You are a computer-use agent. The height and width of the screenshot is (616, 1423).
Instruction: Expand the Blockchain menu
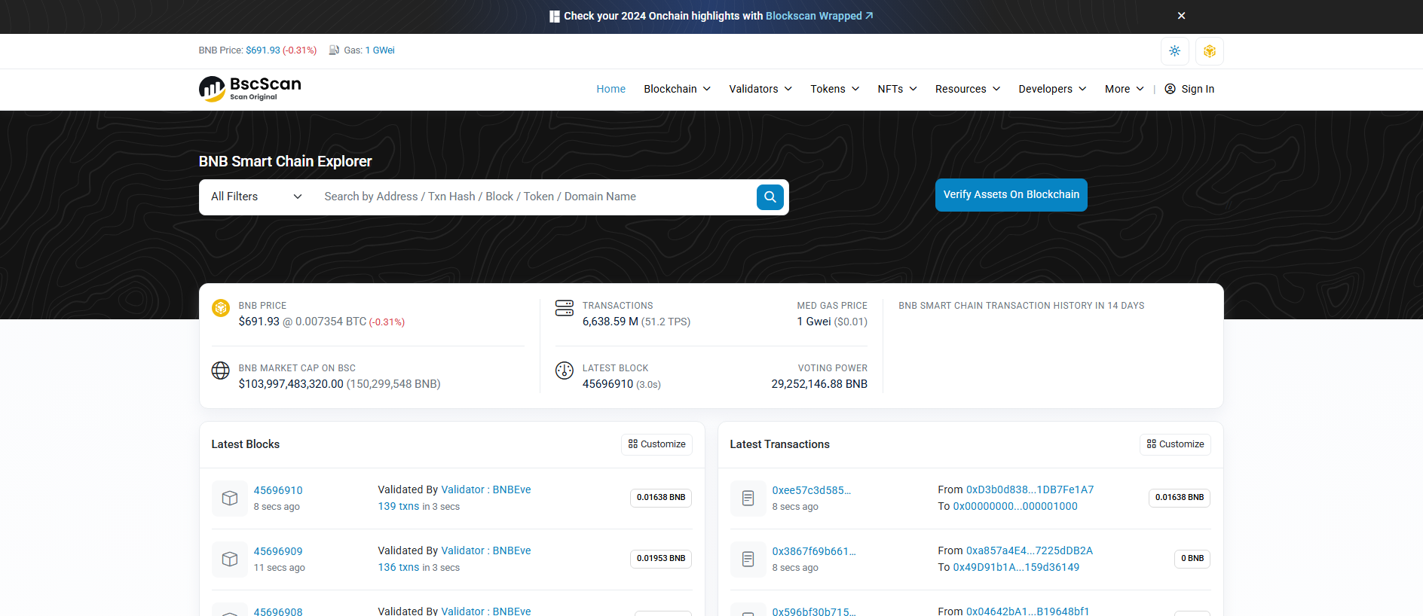tap(677, 89)
